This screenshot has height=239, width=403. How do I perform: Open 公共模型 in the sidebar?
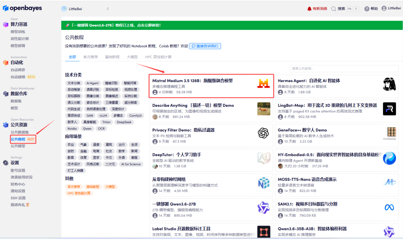18,146
